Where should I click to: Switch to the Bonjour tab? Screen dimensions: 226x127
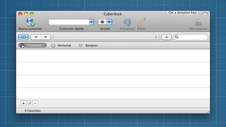point(88,45)
